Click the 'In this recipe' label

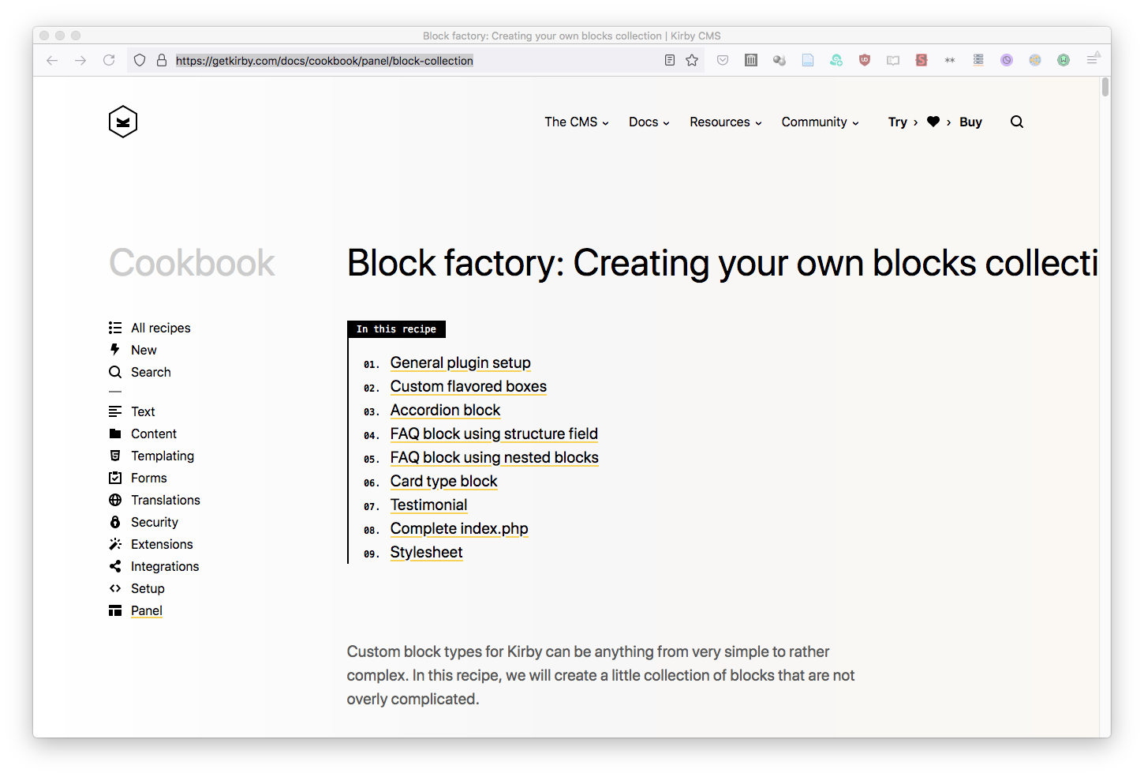coord(396,329)
